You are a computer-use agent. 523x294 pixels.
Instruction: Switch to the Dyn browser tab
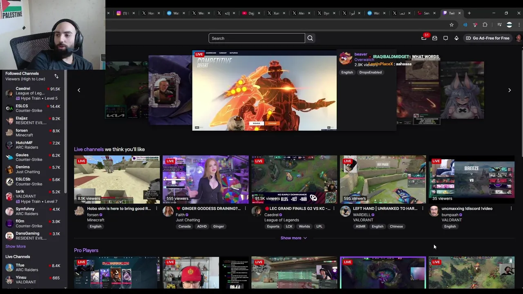click(326, 13)
